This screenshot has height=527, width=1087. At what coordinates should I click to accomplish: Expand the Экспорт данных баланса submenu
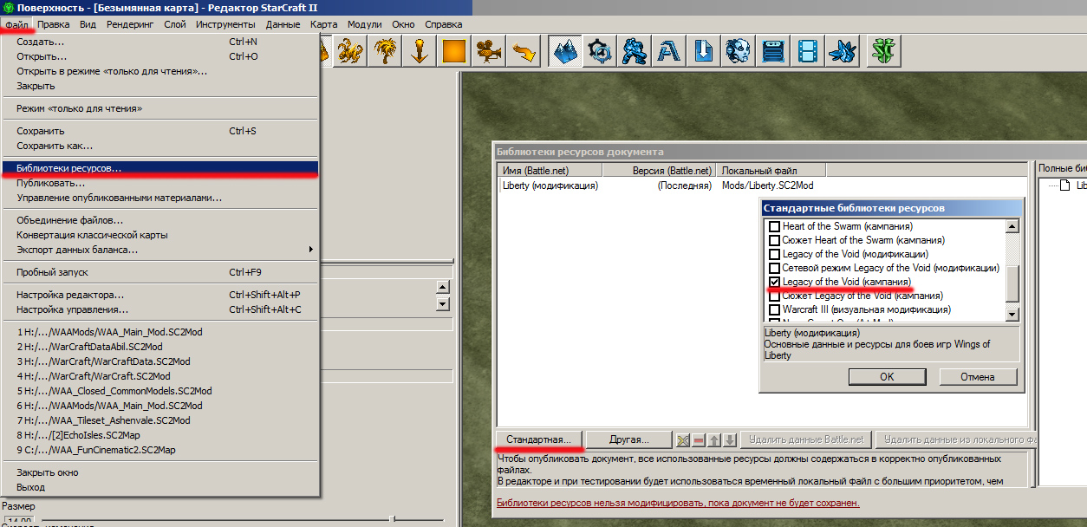pyautogui.click(x=160, y=250)
